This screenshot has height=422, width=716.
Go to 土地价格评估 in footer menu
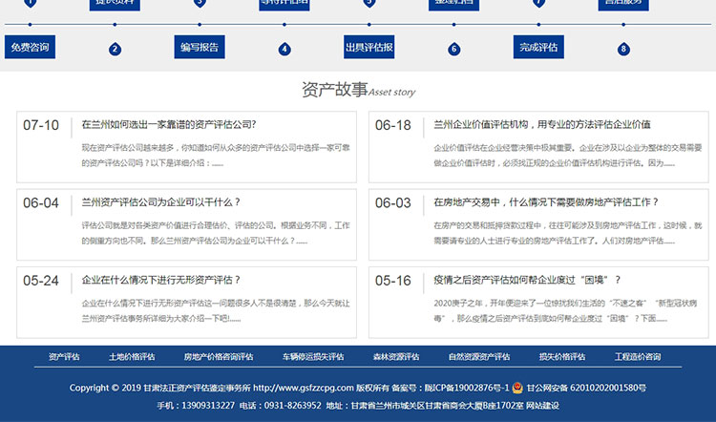[132, 356]
